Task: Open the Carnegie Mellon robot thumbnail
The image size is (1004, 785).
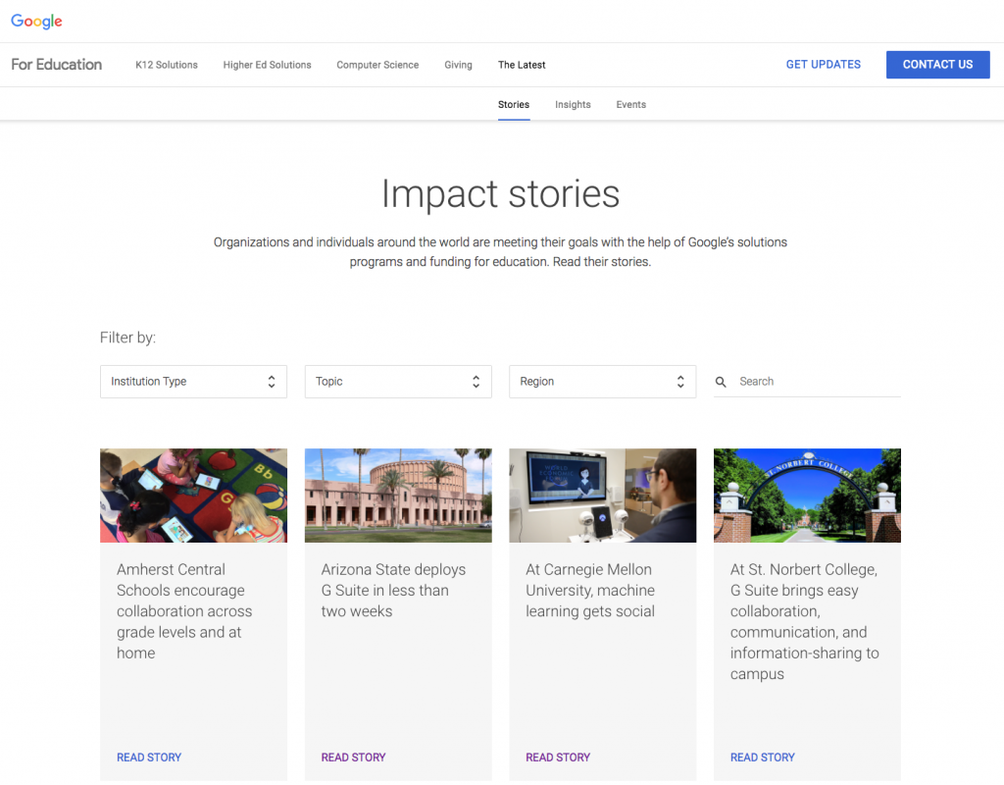Action: pos(603,496)
